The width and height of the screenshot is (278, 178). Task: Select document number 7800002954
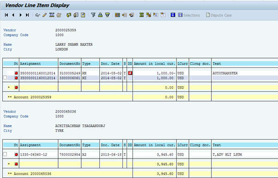70,154
